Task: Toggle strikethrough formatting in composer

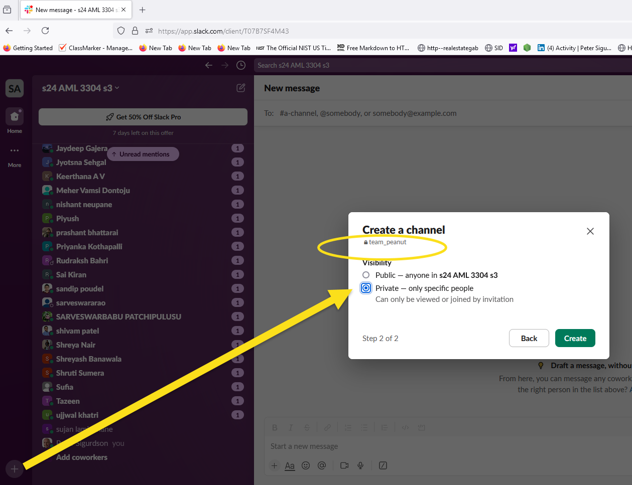Action: [307, 427]
